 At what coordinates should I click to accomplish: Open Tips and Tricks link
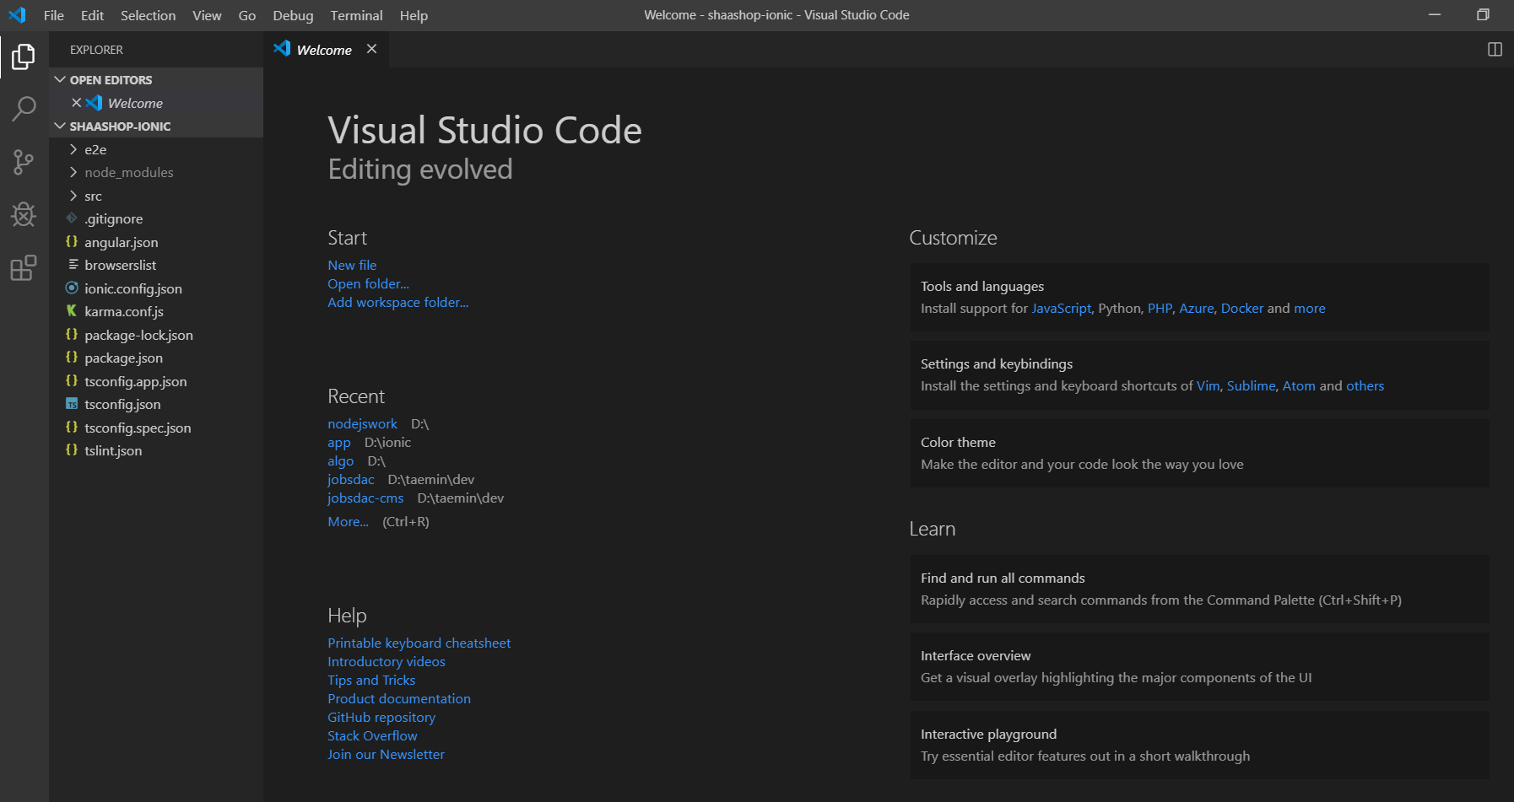371,680
